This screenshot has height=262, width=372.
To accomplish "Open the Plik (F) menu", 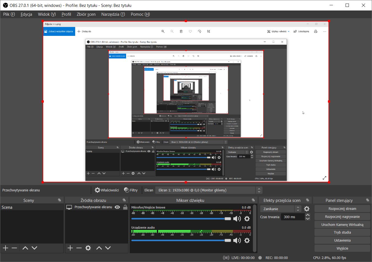I will (x=9, y=14).
